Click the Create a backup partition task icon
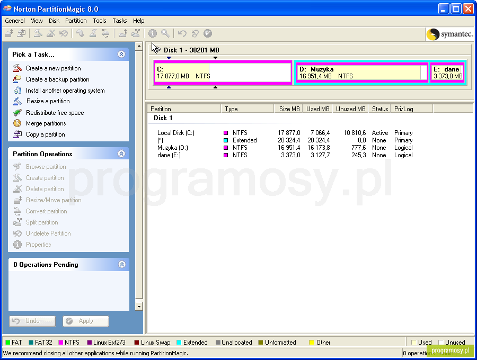Image resolution: width=477 pixels, height=360 pixels. coord(17,79)
